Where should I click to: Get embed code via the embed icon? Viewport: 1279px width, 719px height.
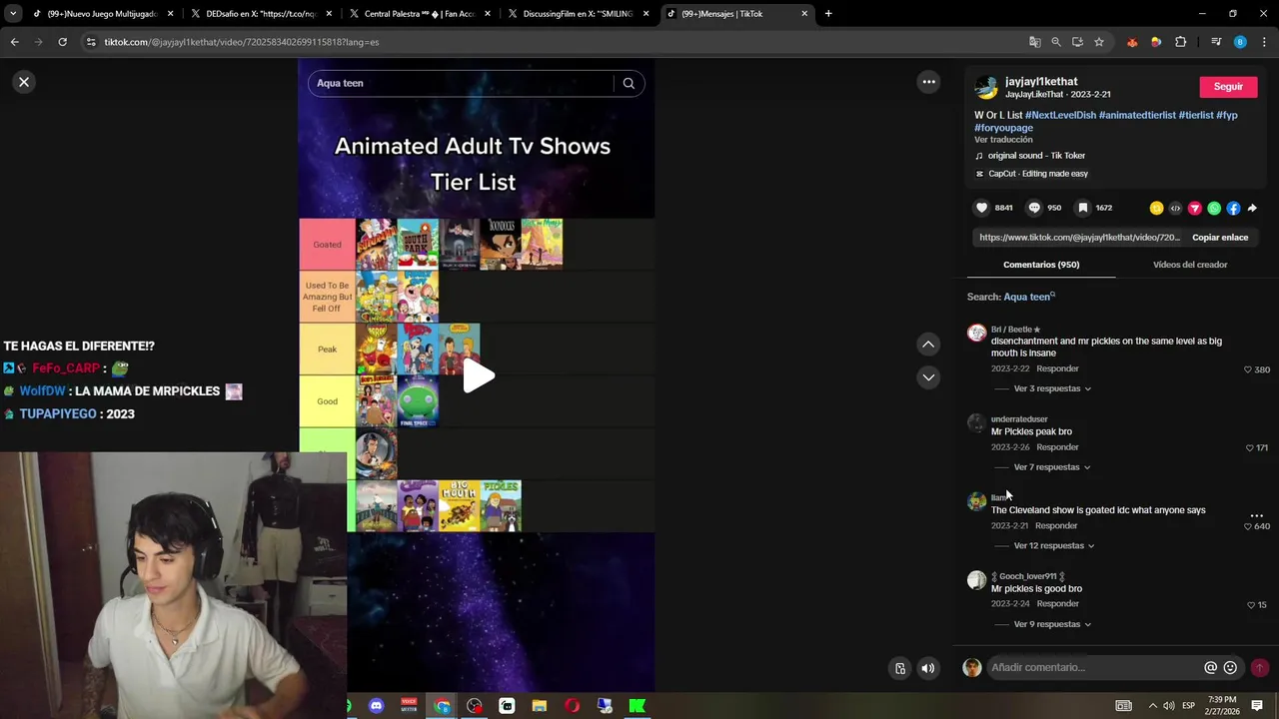[1175, 208]
